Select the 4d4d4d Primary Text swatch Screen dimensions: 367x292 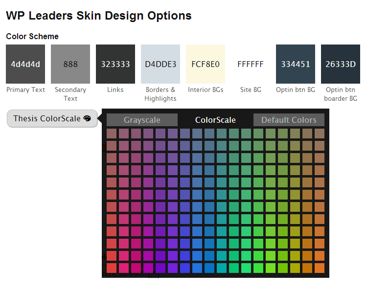(x=25, y=64)
